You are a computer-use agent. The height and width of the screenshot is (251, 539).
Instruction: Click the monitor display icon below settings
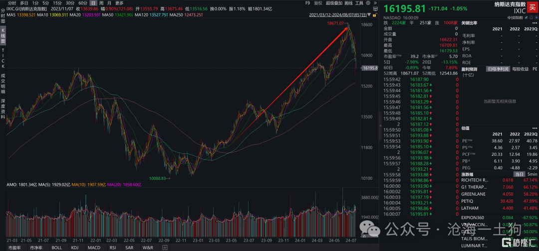375,9
